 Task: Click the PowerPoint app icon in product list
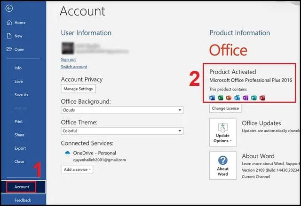pos(229,98)
